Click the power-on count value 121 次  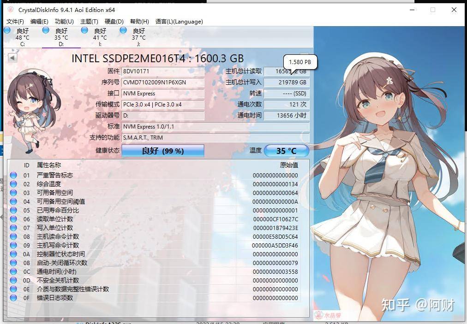tap(287, 105)
